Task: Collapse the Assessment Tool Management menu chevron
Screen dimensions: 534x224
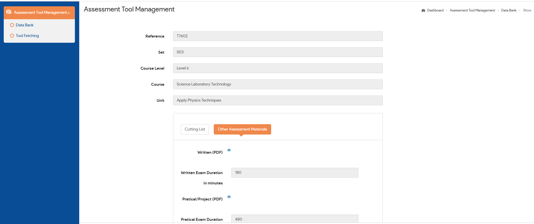Action: tap(69, 13)
